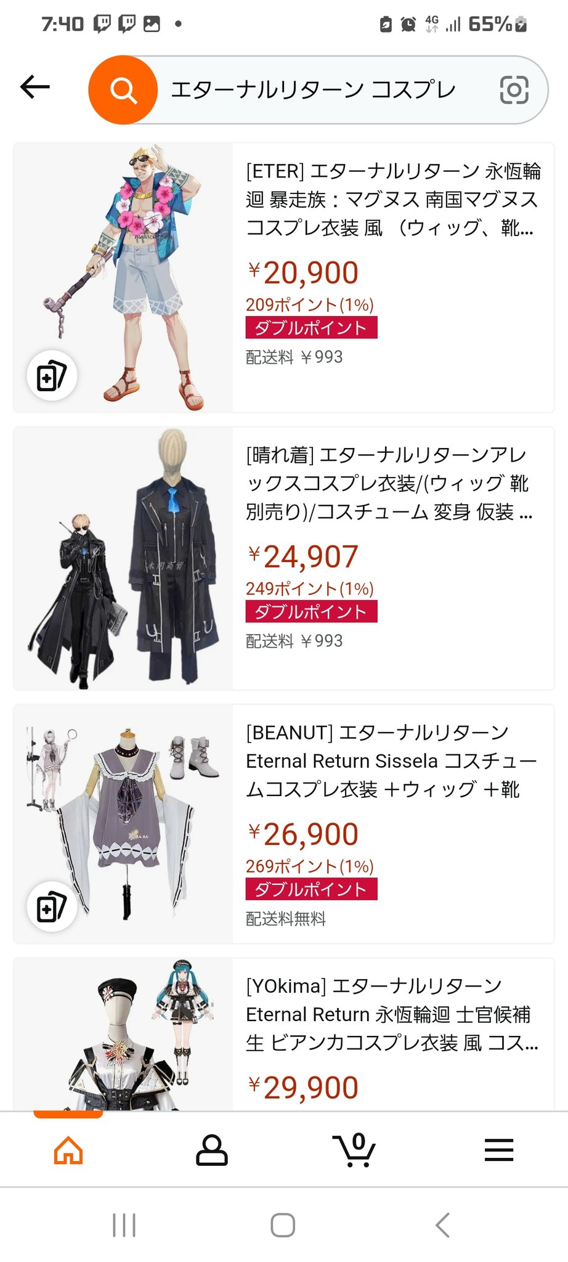568x1262 pixels.
Task: Open the YOkima Bianca costume title
Action: (x=392, y=1014)
